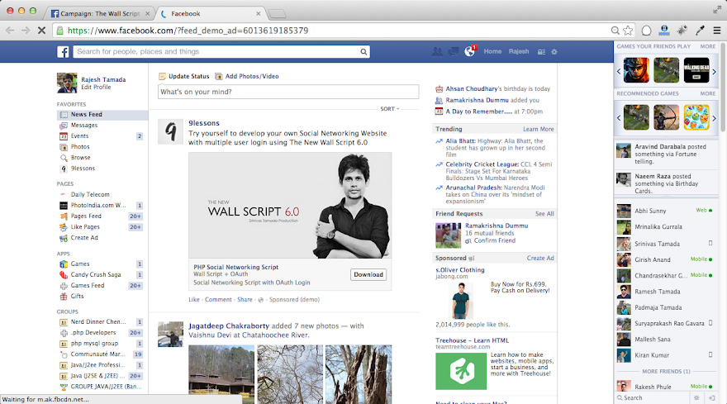The width and height of the screenshot is (727, 404).
Task: Switch to the Campaign: The Wall Script tab
Action: [x=99, y=13]
